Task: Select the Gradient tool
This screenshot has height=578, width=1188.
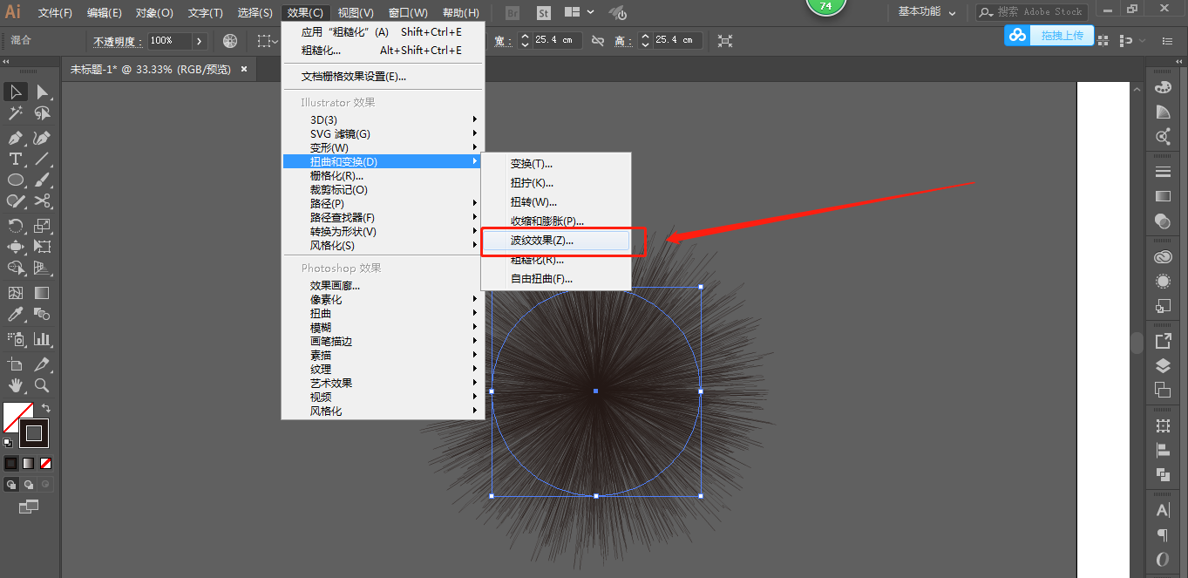Action: click(x=42, y=293)
